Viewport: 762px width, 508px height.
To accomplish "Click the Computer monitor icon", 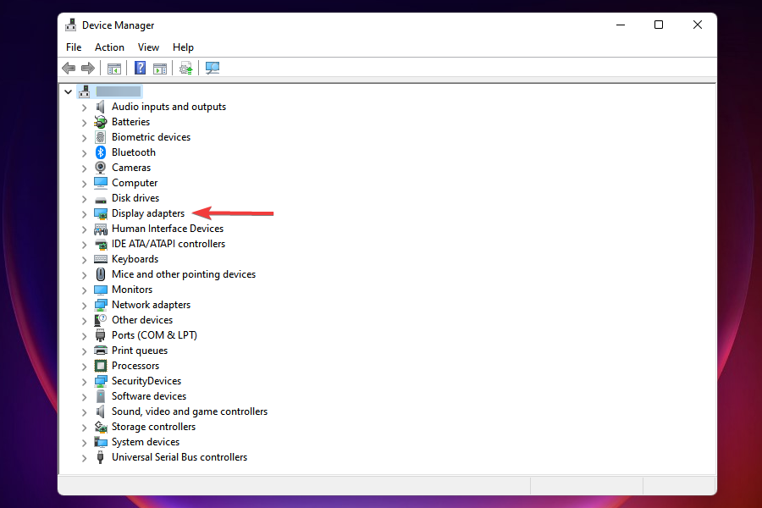I will (101, 183).
